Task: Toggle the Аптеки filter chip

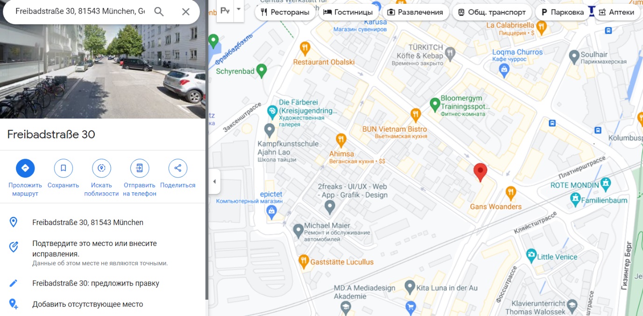Action: (617, 12)
